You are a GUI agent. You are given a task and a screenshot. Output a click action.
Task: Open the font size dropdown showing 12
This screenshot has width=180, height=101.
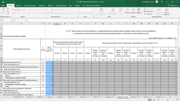point(29,10)
